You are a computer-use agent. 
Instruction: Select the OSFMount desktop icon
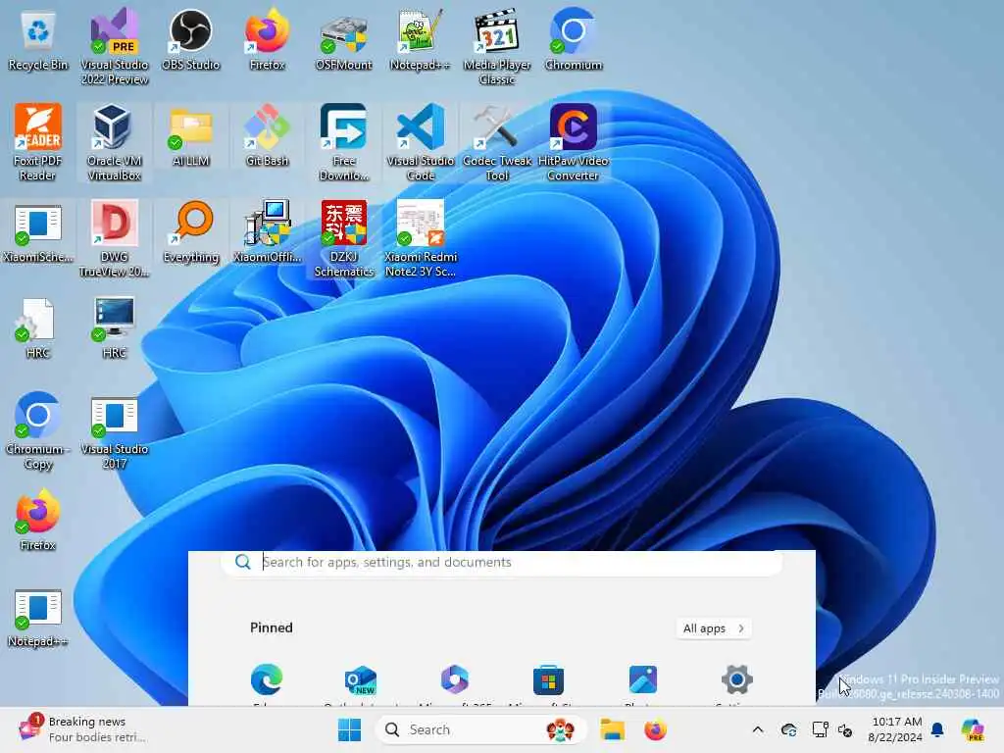344,39
